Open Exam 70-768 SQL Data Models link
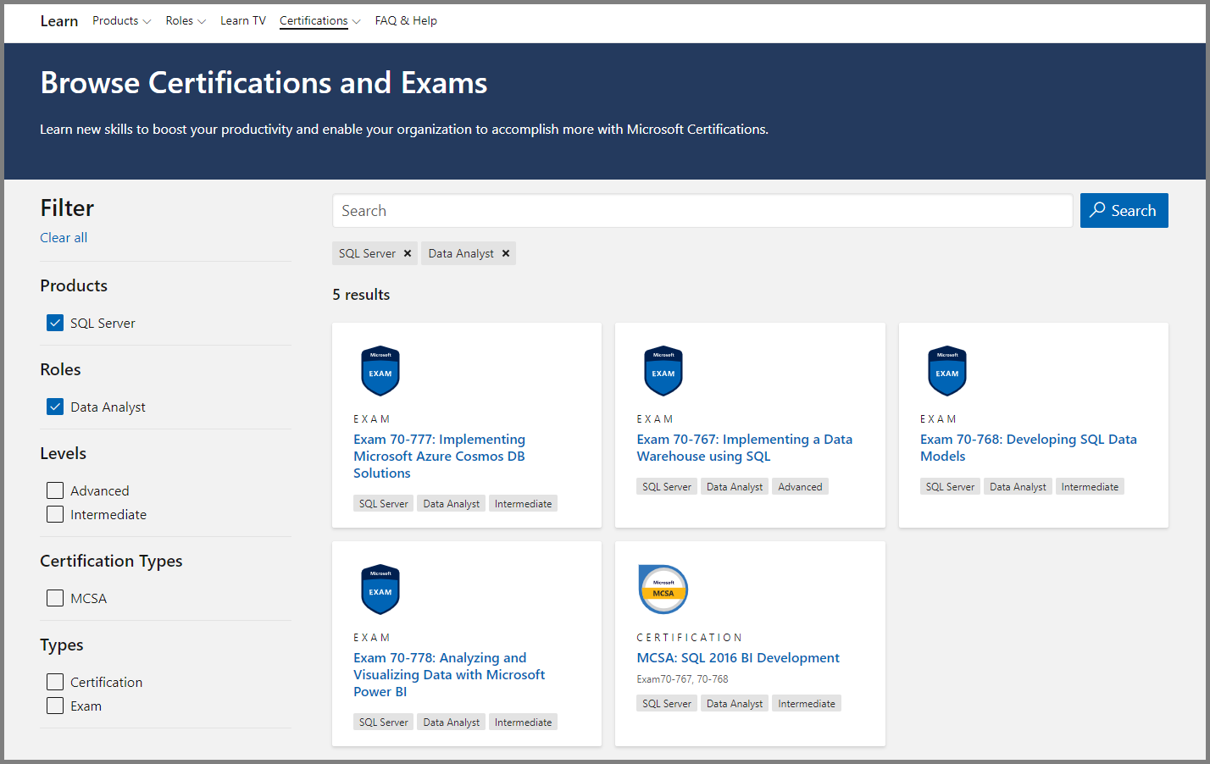Screen dimensions: 1210x764 (1028, 447)
